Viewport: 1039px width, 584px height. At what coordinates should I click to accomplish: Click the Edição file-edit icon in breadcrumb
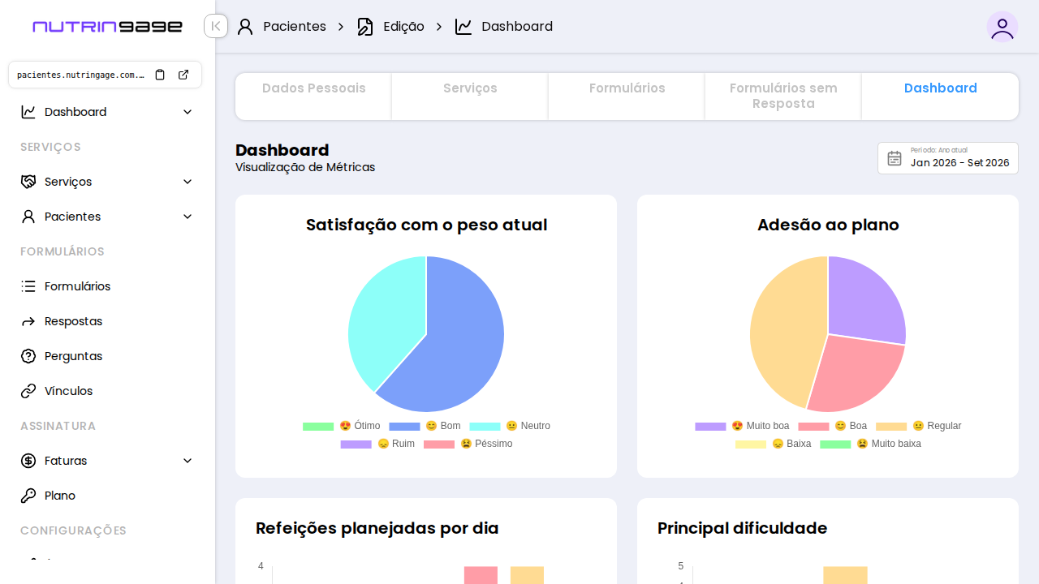[x=365, y=27]
